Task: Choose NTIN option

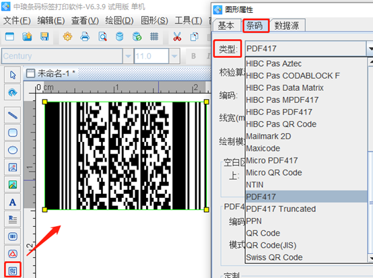Action: [306, 185]
